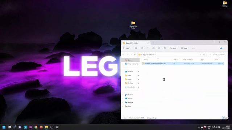Open the New item menu

[127, 48]
